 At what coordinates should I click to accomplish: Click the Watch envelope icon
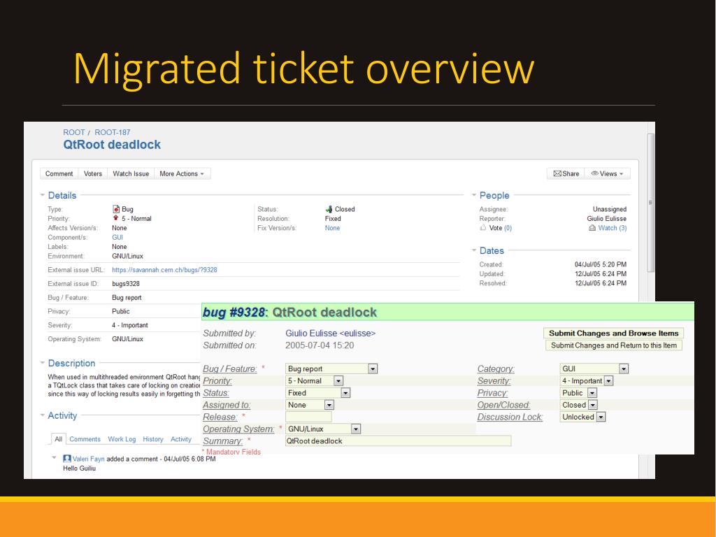point(592,227)
